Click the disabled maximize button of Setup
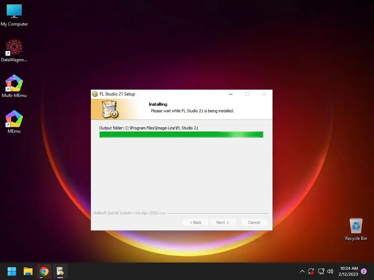Image resolution: width=374 pixels, height=280 pixels. click(247, 94)
